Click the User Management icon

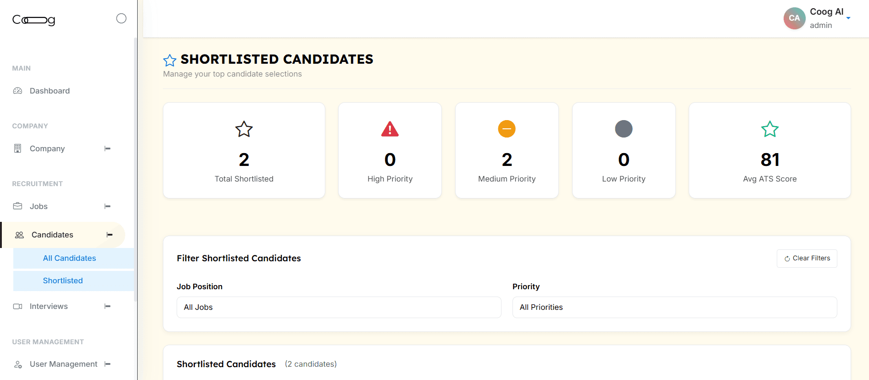18,364
